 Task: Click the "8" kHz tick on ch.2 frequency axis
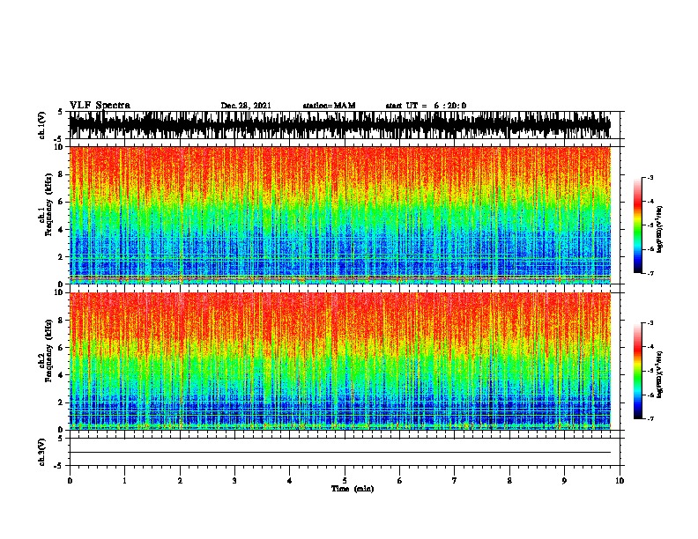point(62,321)
